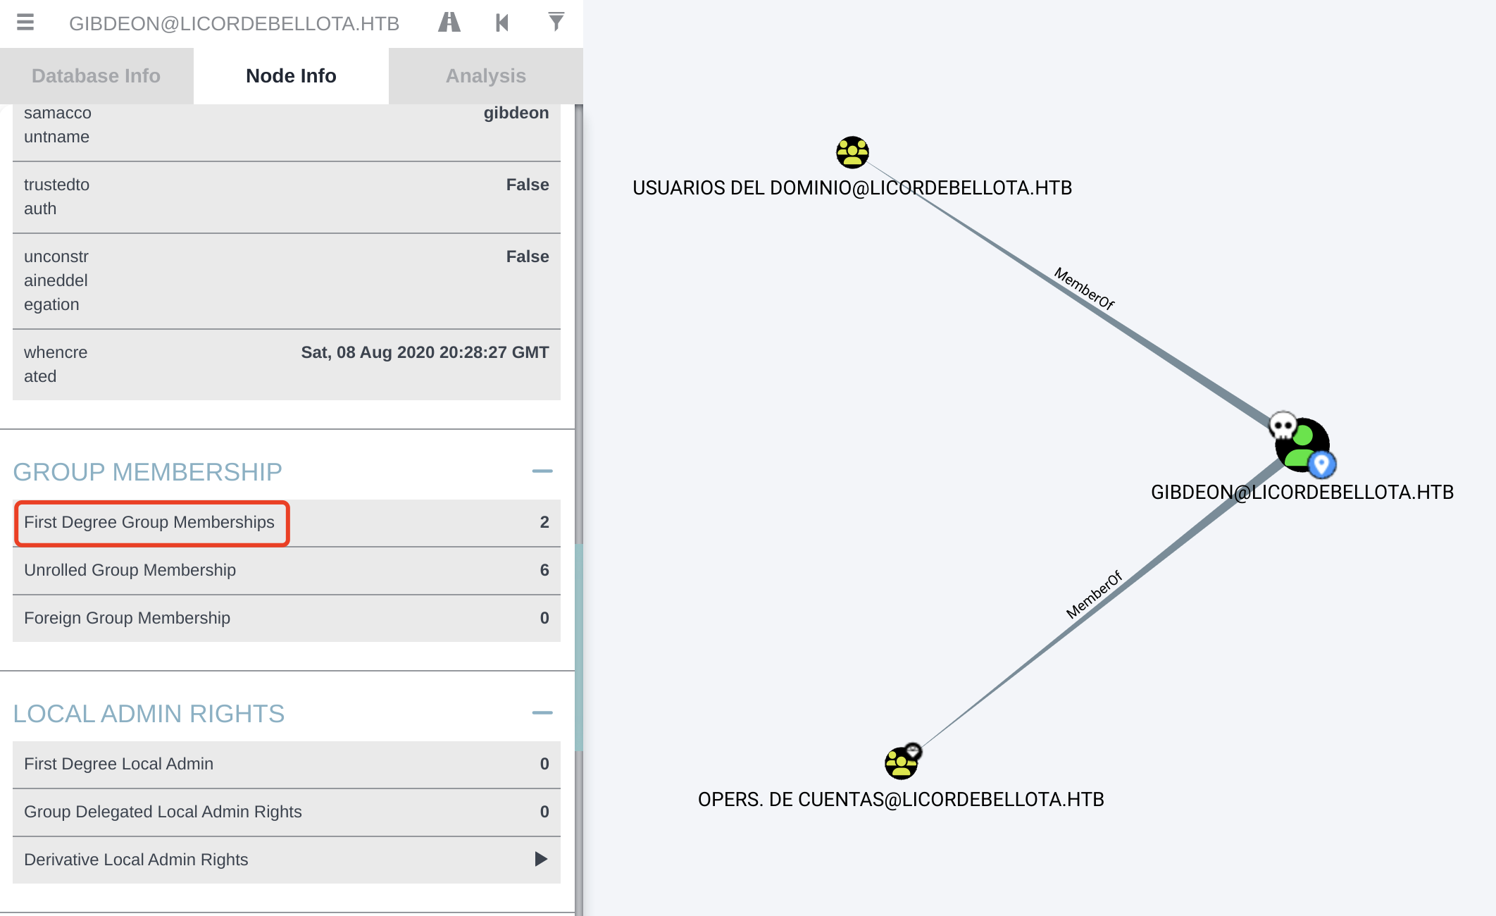Click the pathfinding road icon
Viewport: 1496px width, 916px height.
coord(449,23)
